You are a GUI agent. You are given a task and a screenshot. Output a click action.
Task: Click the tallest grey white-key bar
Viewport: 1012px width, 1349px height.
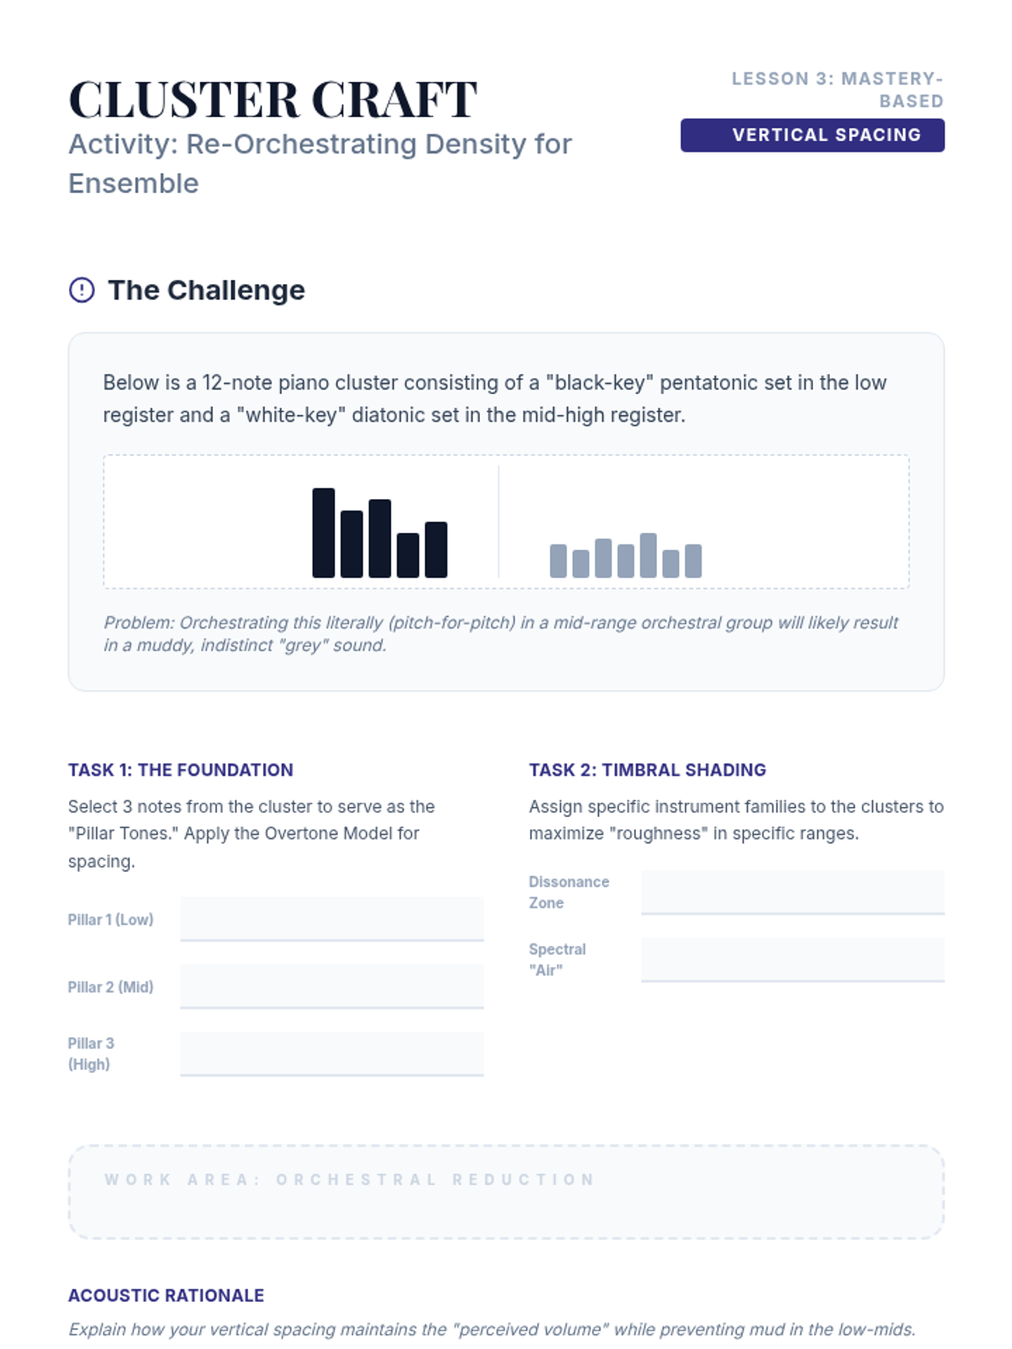[648, 555]
